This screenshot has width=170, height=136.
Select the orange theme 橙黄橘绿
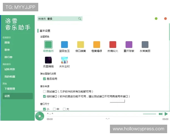(97, 44)
